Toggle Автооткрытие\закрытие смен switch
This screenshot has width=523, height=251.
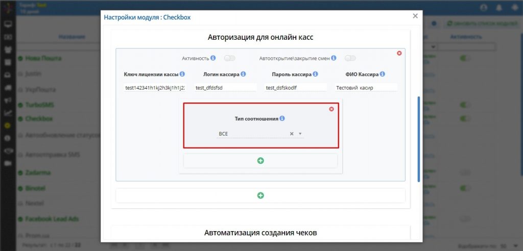350,58
